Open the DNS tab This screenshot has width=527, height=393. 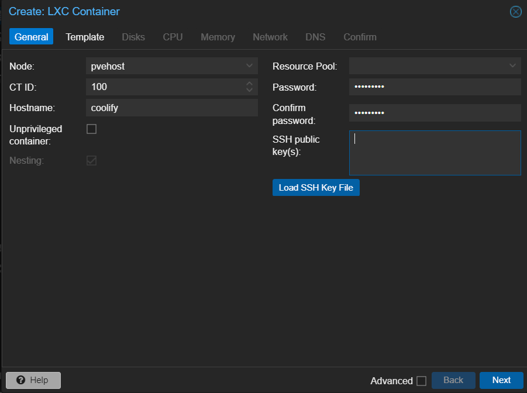(x=315, y=37)
